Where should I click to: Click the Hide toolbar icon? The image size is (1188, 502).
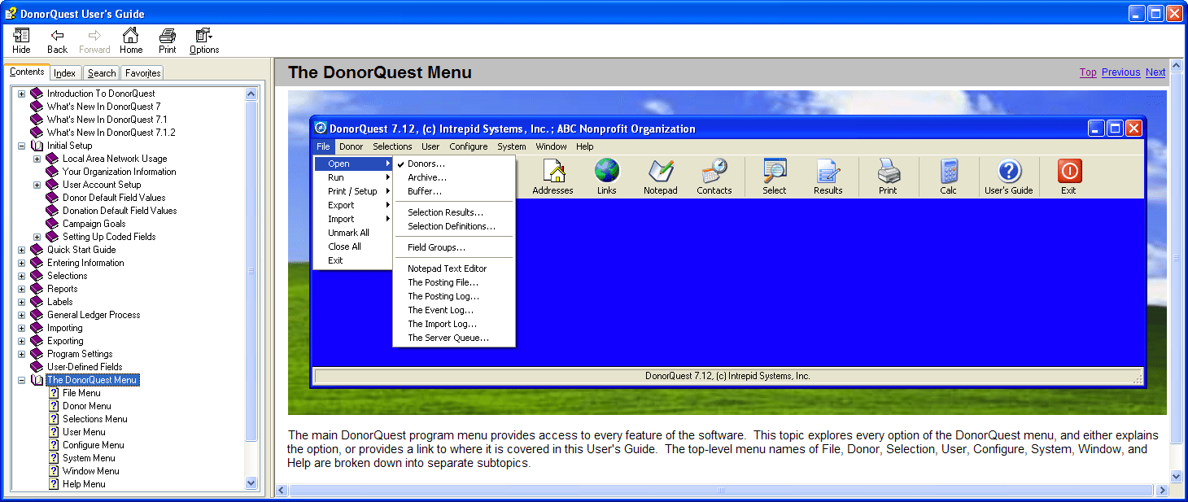pos(20,37)
